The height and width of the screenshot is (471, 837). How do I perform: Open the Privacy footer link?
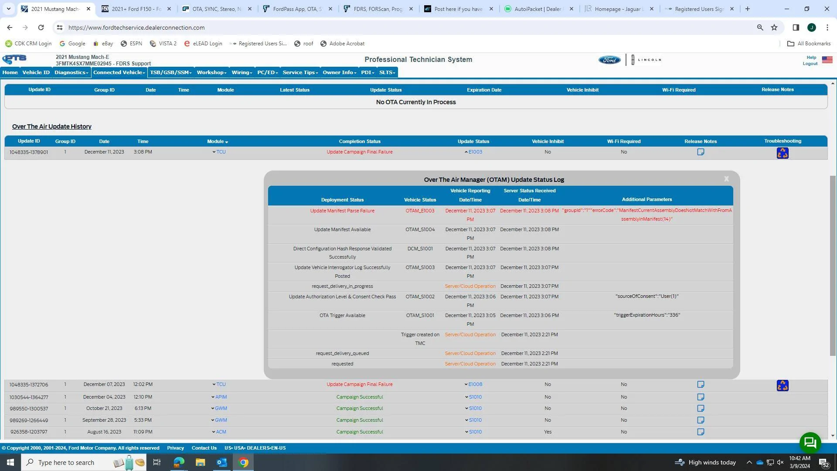(175, 448)
